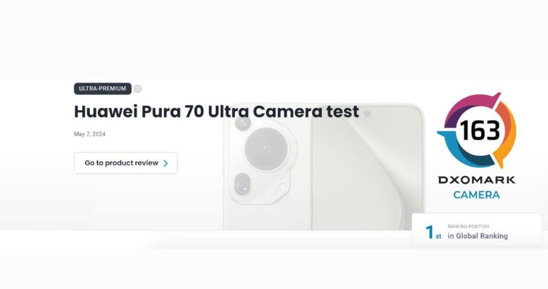
Task: Open the 1st in Global Ranking card
Action: tap(477, 230)
